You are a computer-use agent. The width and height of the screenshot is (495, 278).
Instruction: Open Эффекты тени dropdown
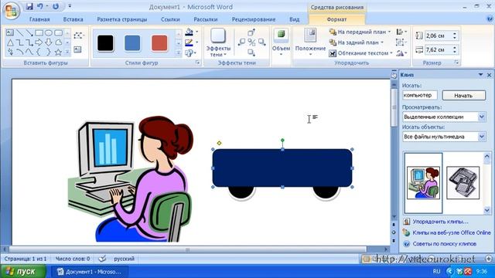point(218,43)
